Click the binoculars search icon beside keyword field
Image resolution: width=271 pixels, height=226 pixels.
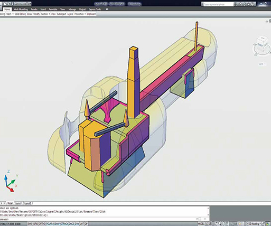pos(236,4)
